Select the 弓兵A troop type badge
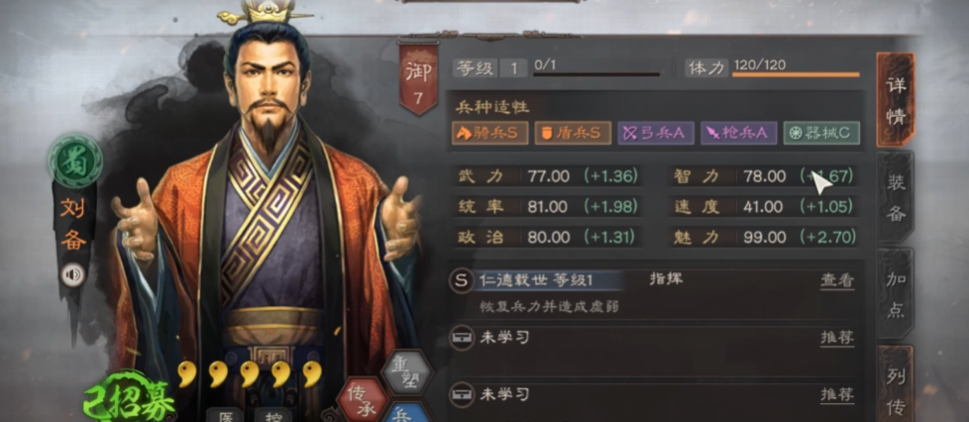 tap(656, 133)
